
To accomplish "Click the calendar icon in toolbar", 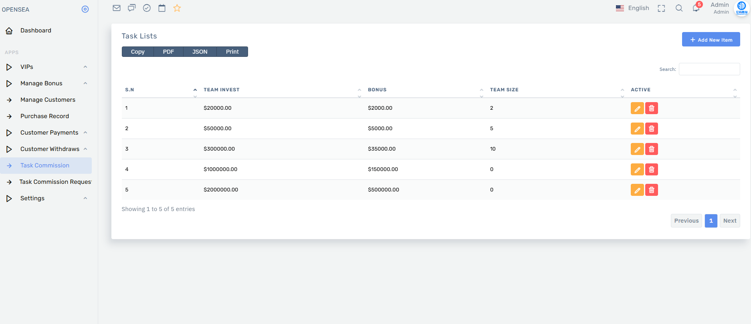I will point(162,8).
